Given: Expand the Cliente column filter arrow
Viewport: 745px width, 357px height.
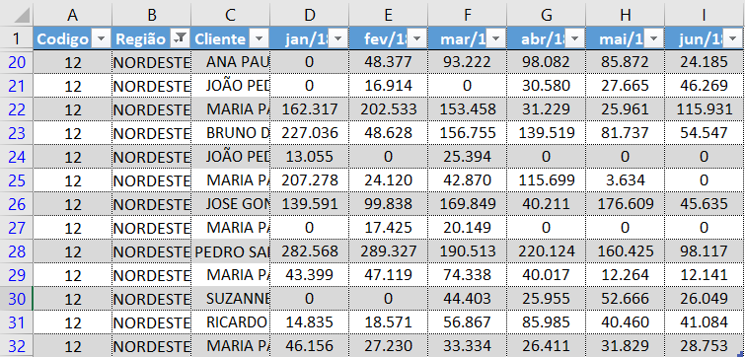Looking at the screenshot, I should tap(259, 38).
